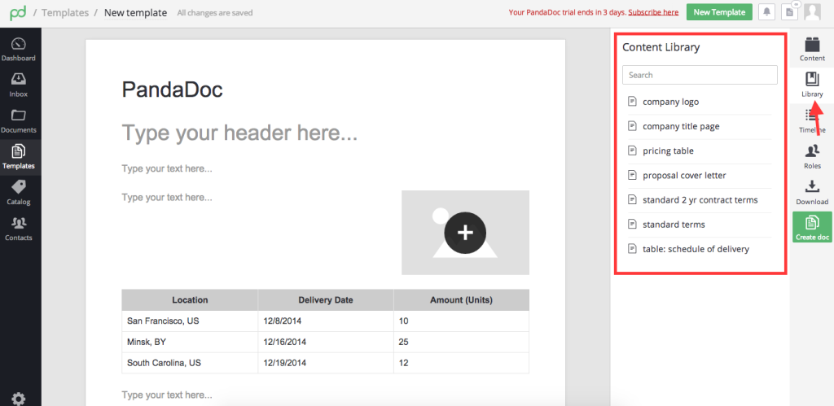
Task: Open the Dashboard from the sidebar
Action: pos(18,49)
